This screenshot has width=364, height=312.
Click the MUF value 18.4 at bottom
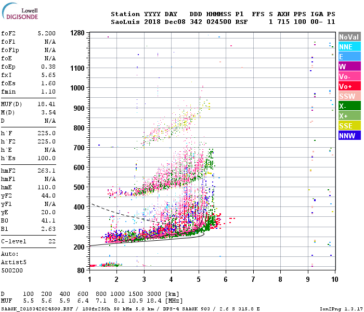click(154, 301)
